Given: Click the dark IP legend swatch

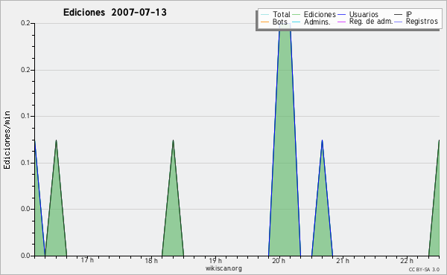Looking at the screenshot, I should 398,15.
